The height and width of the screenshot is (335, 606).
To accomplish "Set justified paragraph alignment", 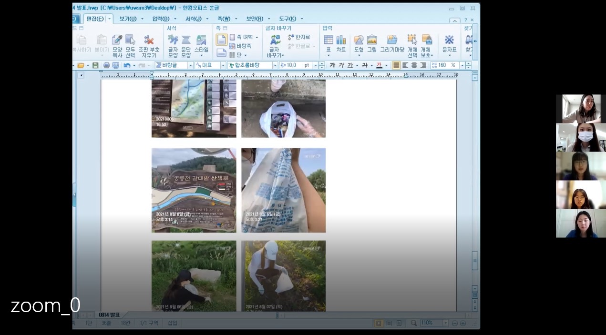I will tap(396, 65).
